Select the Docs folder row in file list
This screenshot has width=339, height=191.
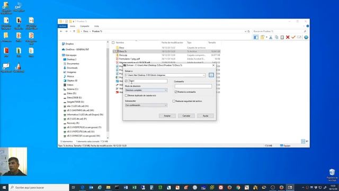[166, 48]
